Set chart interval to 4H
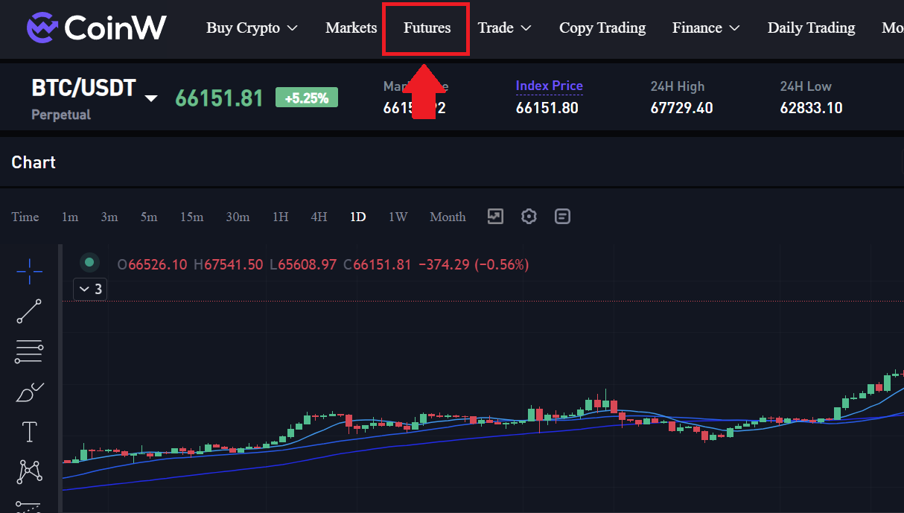 [x=319, y=217]
